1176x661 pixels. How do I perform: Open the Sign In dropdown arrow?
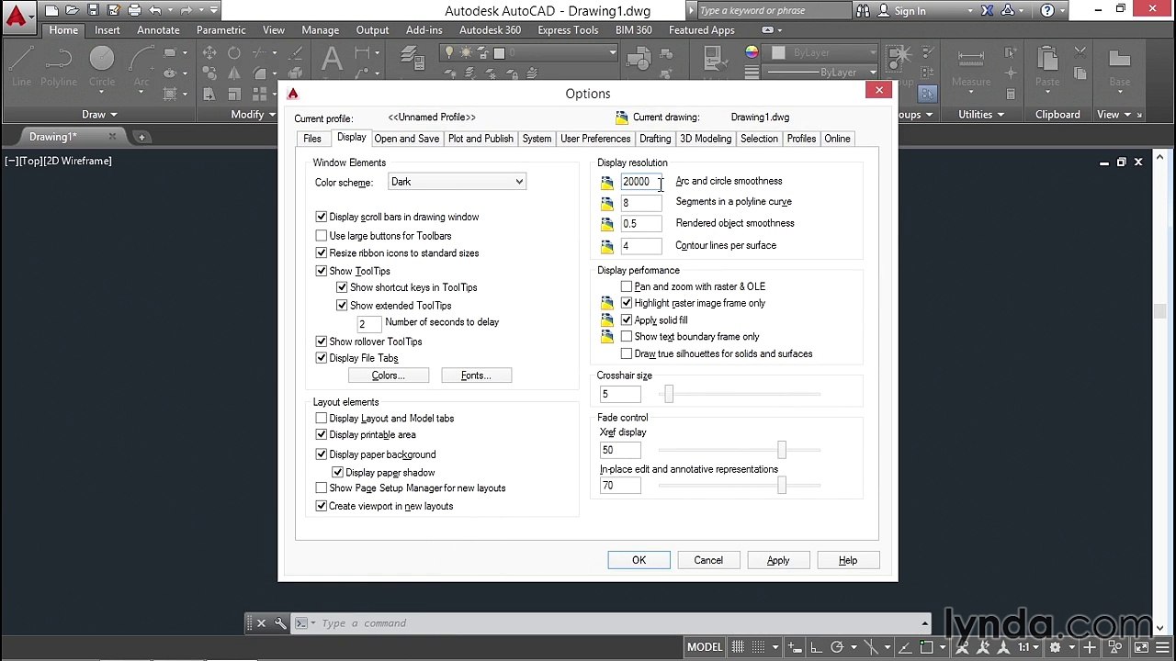pyautogui.click(x=969, y=11)
